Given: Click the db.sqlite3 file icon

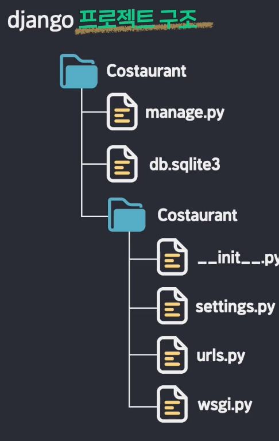Looking at the screenshot, I should click(x=122, y=164).
